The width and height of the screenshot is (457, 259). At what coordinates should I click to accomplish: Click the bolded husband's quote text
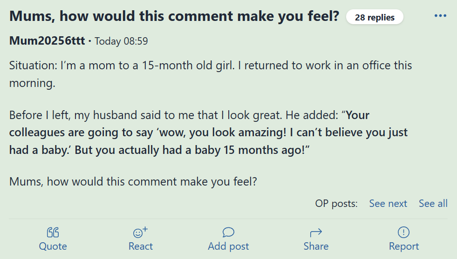click(x=208, y=133)
